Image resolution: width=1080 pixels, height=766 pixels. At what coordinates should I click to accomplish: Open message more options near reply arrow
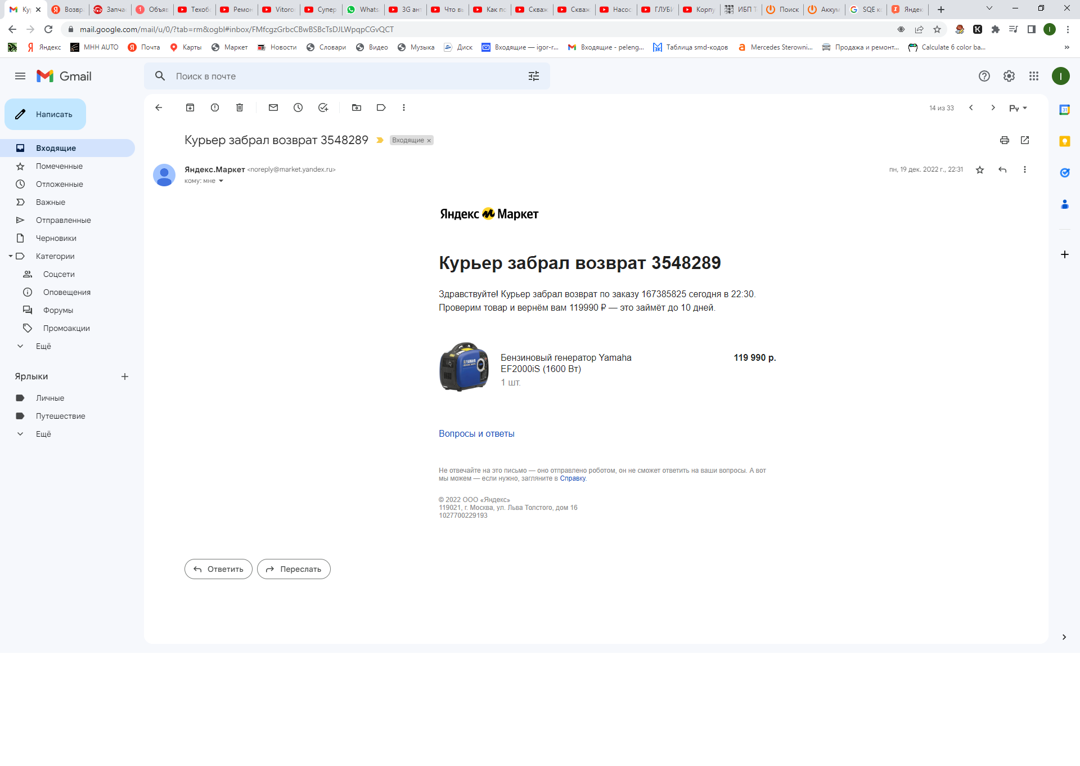[x=1025, y=169]
